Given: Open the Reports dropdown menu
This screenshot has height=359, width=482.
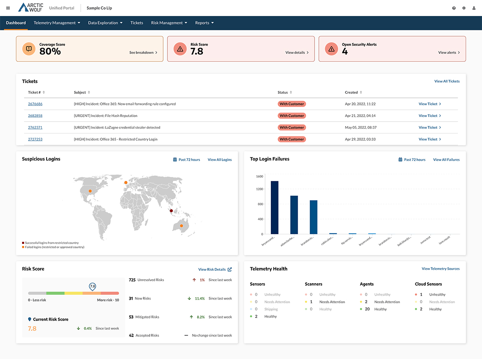Looking at the screenshot, I should pos(204,23).
